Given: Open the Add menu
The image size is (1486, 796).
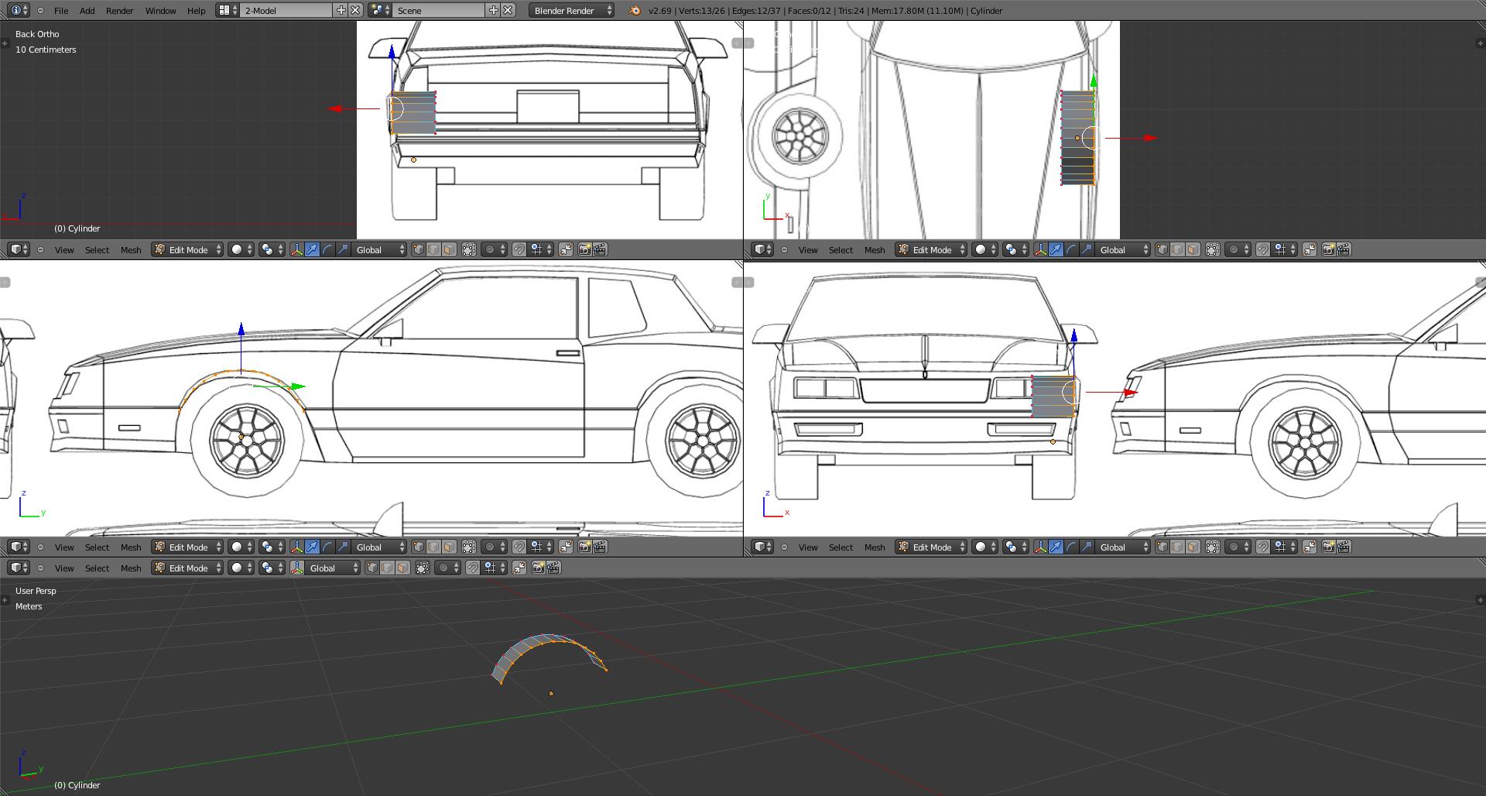Looking at the screenshot, I should coord(87,11).
